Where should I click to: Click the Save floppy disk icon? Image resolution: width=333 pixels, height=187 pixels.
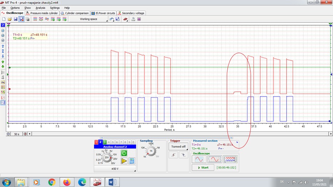15,19
